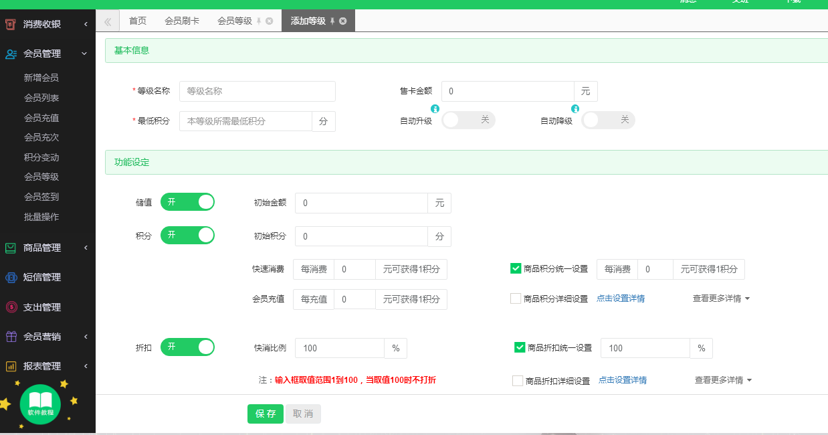Turn off the 储值 switch

pos(187,201)
